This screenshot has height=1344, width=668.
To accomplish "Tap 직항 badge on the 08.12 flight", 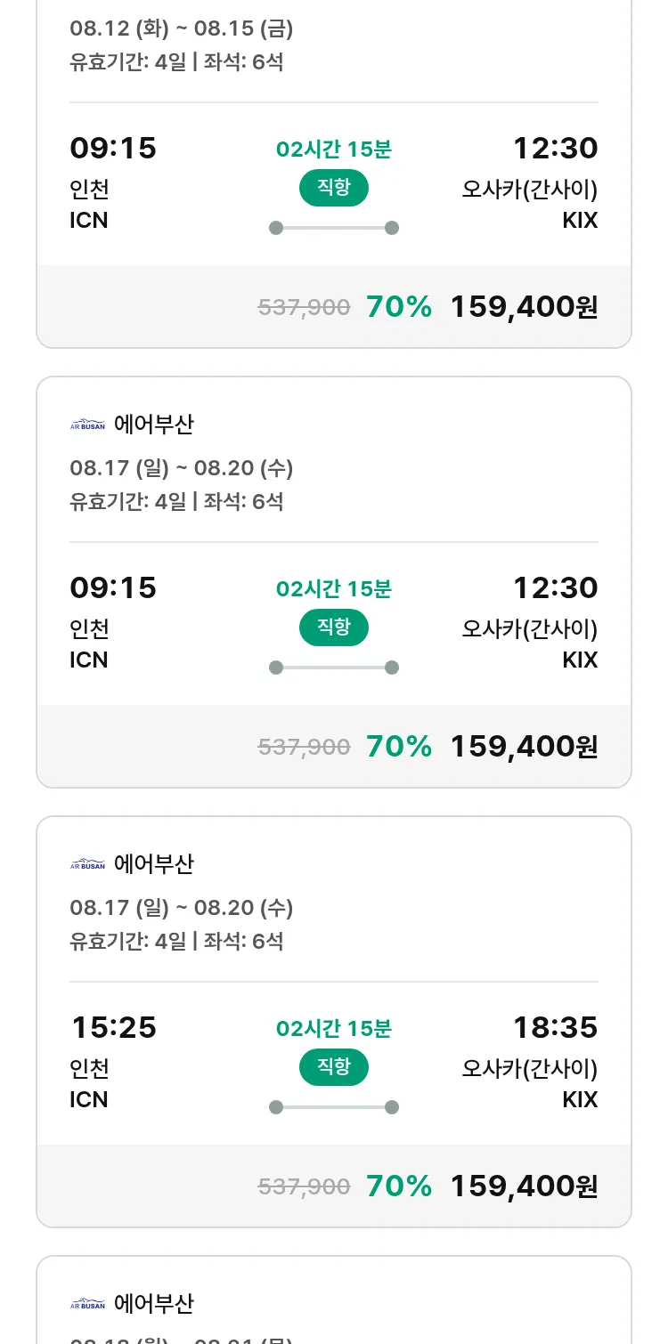I will pos(334,188).
